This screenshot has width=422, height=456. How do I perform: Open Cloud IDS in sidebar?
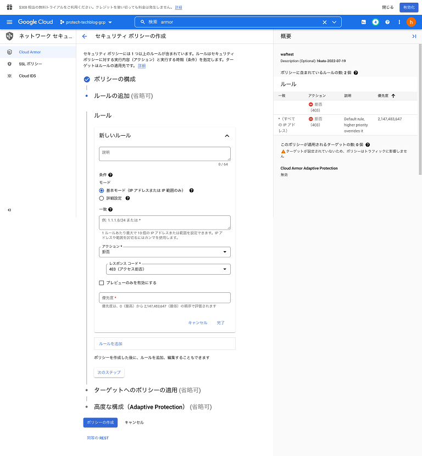(x=27, y=76)
